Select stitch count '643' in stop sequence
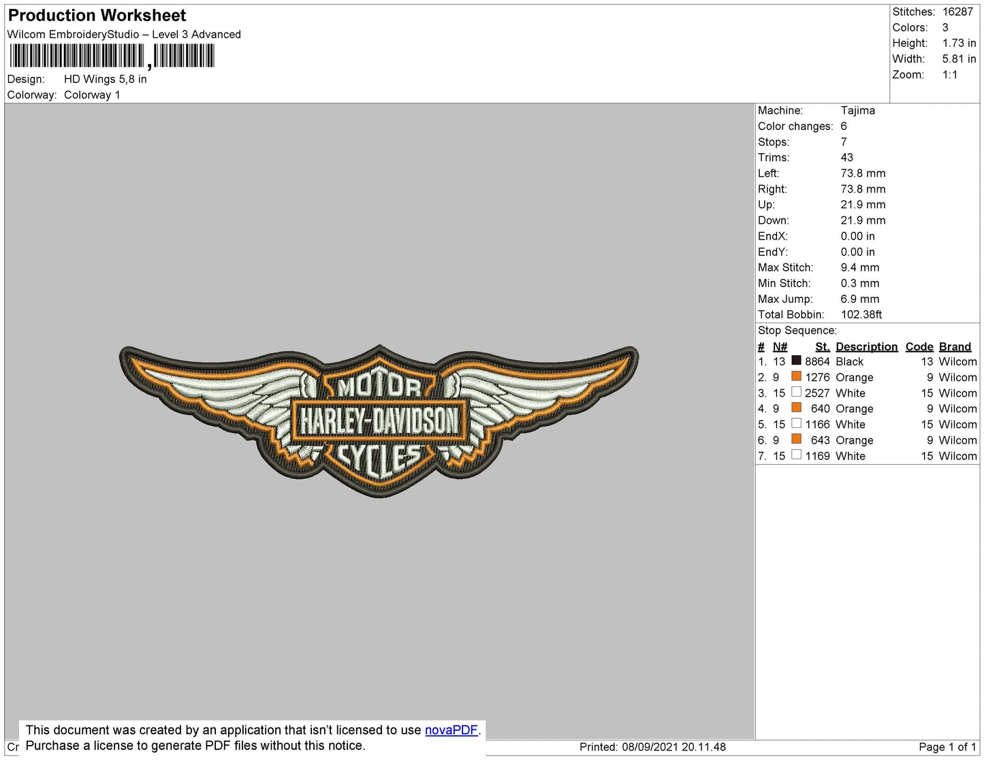Viewport: 984px width, 760px height. click(821, 441)
